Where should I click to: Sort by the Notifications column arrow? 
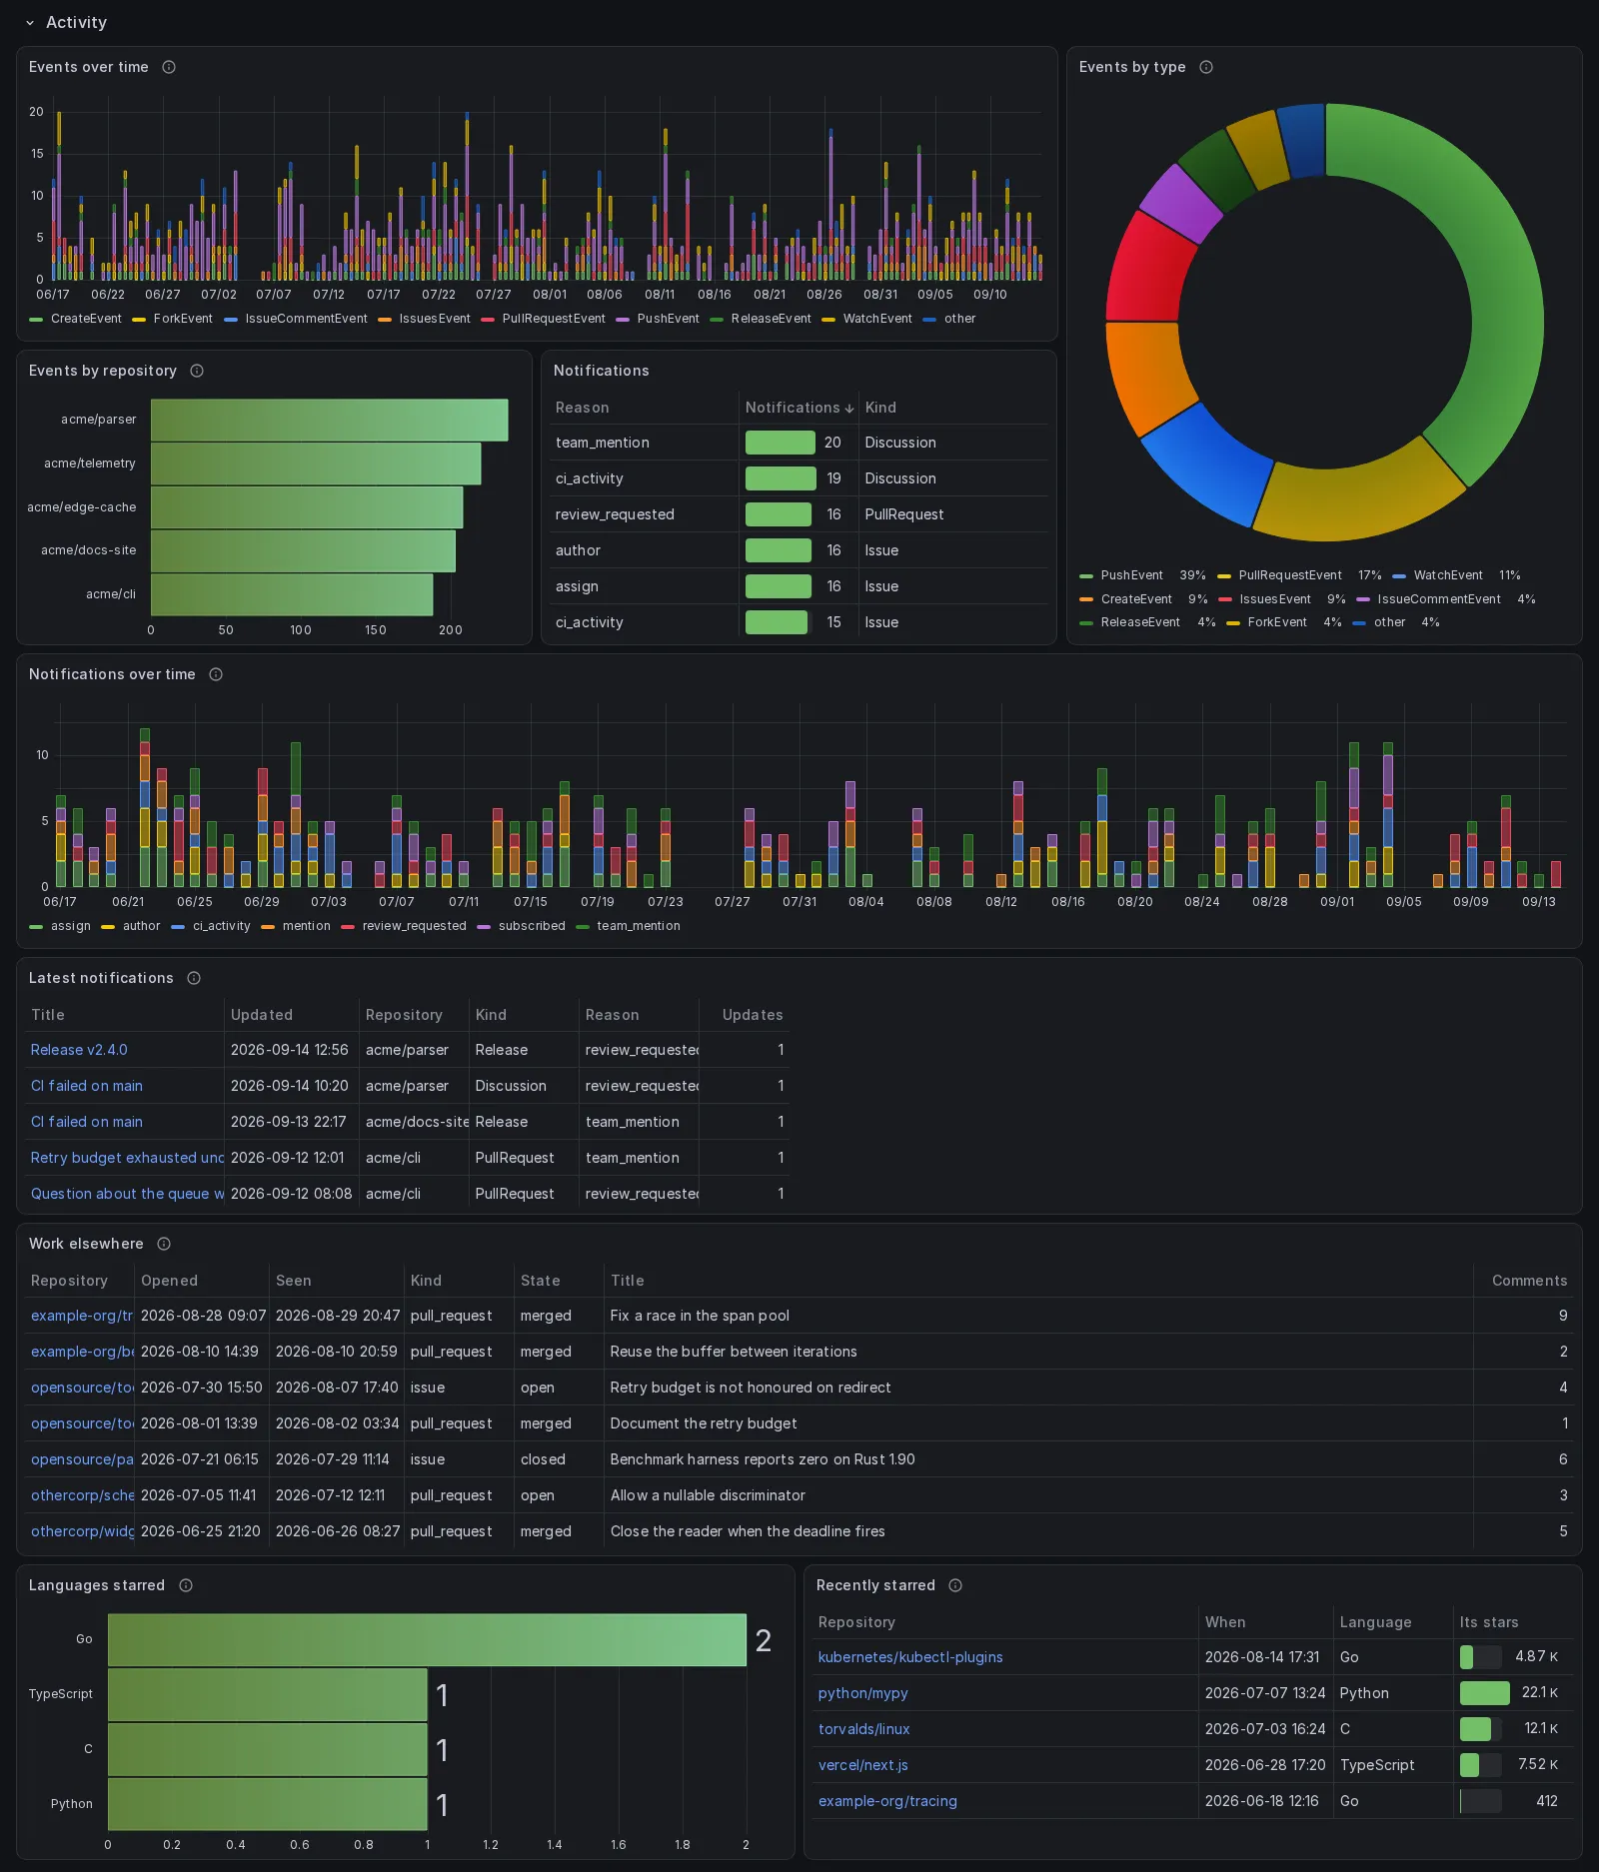pyautogui.click(x=849, y=408)
